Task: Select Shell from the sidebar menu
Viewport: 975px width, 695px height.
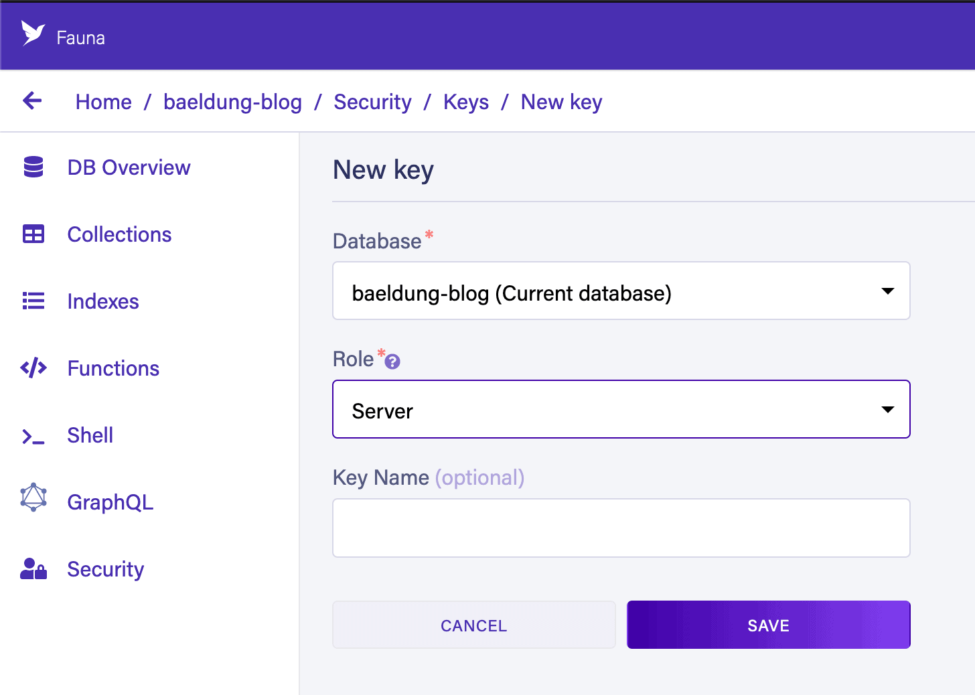Action: click(x=90, y=435)
